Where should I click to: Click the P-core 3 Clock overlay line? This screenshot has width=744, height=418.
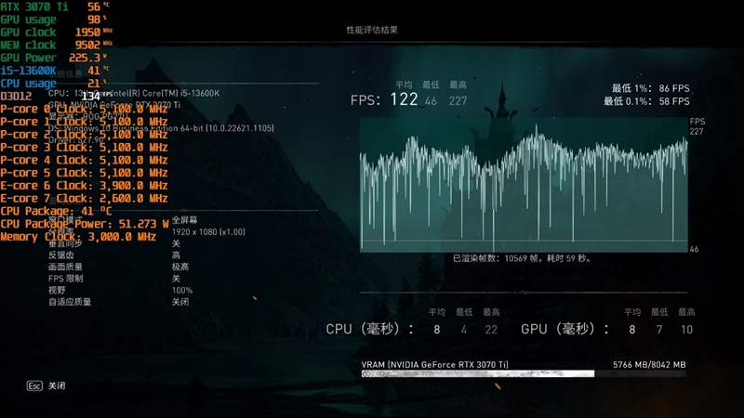[84, 148]
